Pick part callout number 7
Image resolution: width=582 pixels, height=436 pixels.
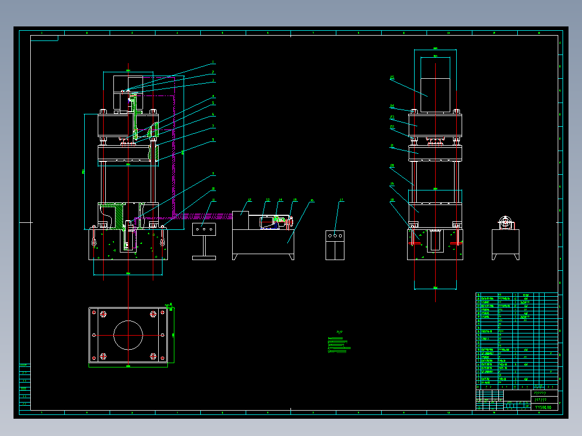tap(213, 126)
